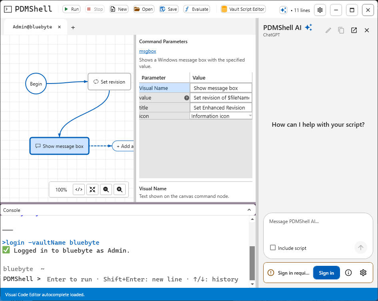The image size is (378, 301).
Task: Click the status bar autocomplete loaded message
Action: pos(45,295)
